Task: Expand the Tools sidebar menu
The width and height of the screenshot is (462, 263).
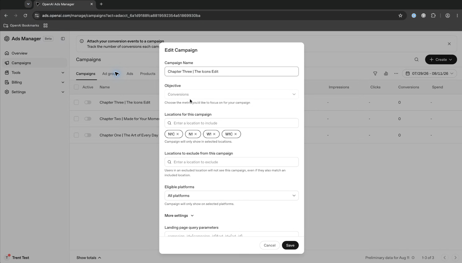Action: [x=35, y=73]
